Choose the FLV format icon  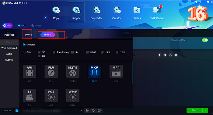point(51,71)
